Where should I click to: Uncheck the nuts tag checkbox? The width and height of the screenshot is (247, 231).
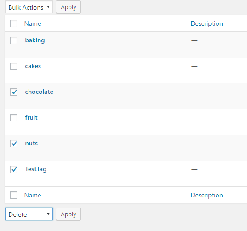click(x=14, y=144)
